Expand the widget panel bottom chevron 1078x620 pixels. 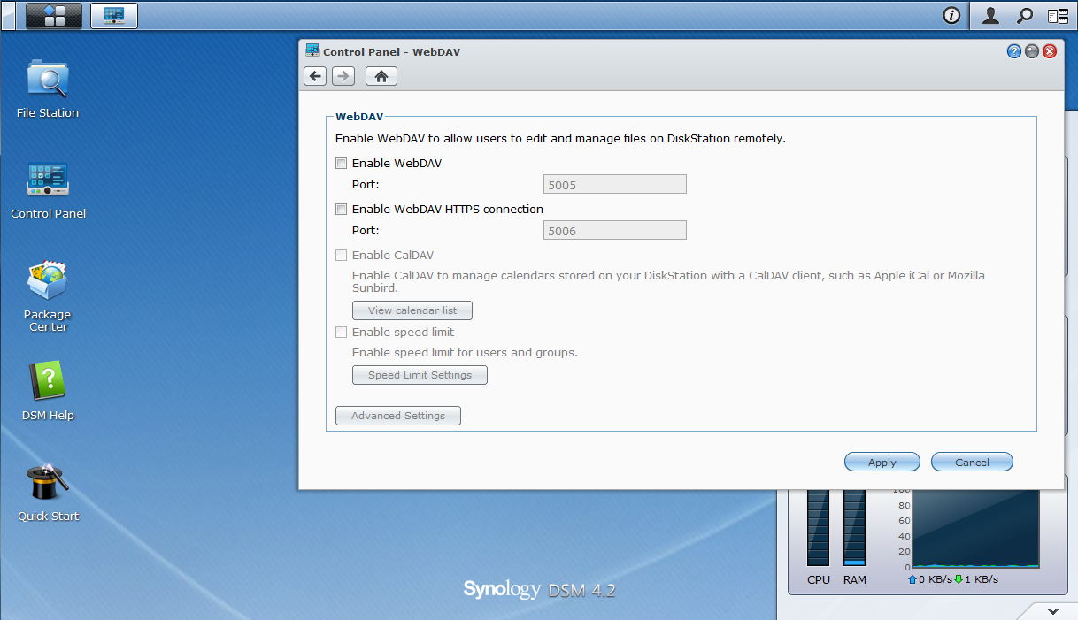click(x=1052, y=610)
